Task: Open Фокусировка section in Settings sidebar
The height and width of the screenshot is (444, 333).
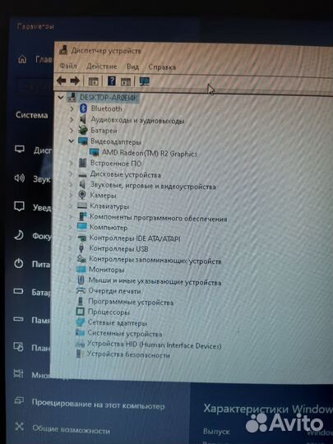Action: pos(33,236)
